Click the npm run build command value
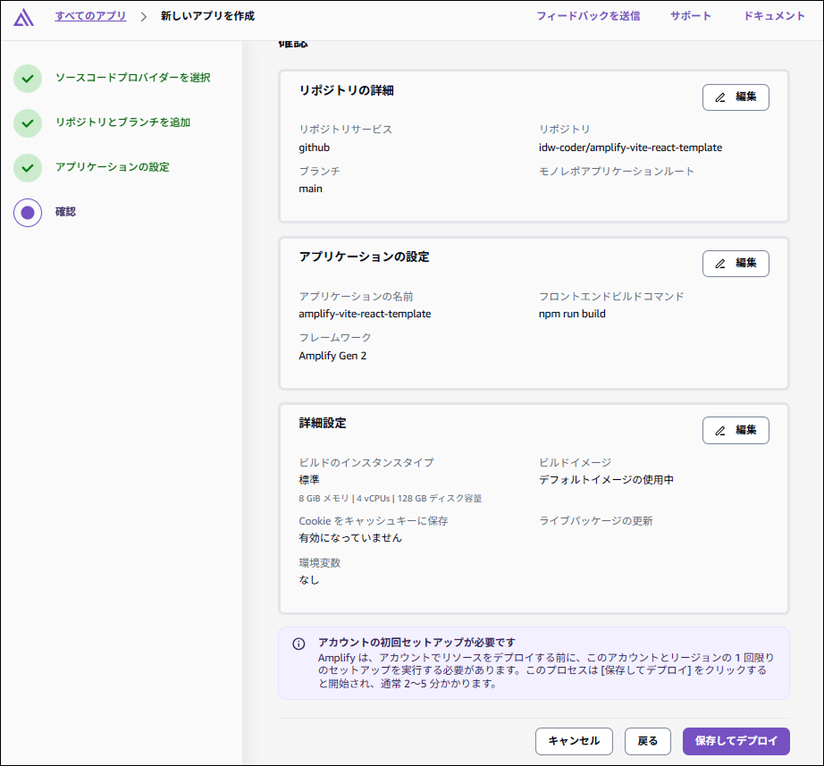Screen dimensions: 824x766 click(x=572, y=314)
